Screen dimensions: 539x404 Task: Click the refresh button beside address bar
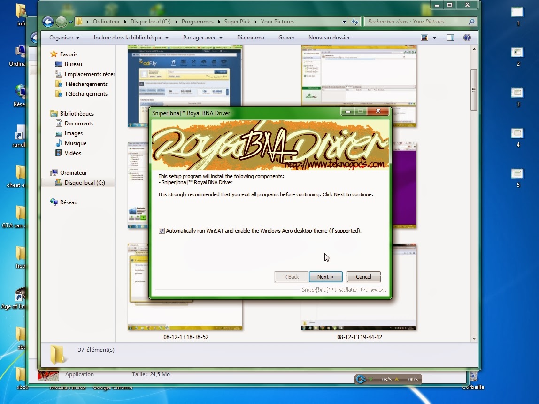point(355,22)
